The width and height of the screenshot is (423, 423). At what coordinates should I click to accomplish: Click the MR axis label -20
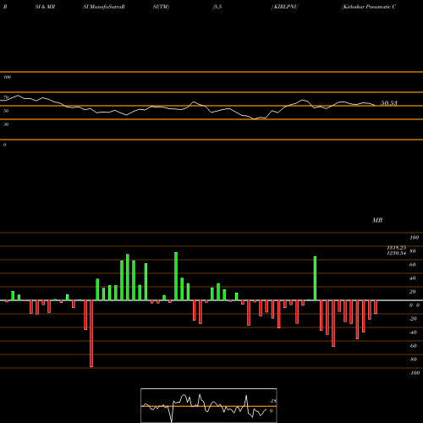[x=413, y=319]
